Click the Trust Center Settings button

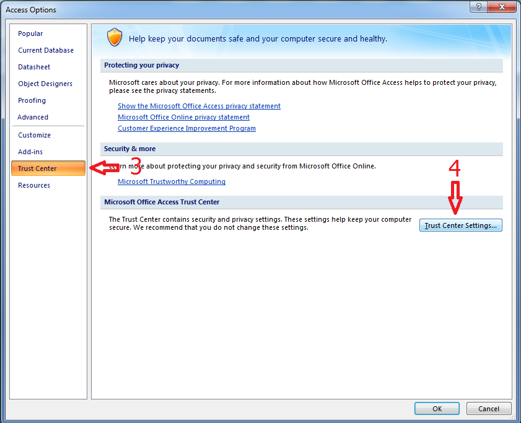[460, 225]
